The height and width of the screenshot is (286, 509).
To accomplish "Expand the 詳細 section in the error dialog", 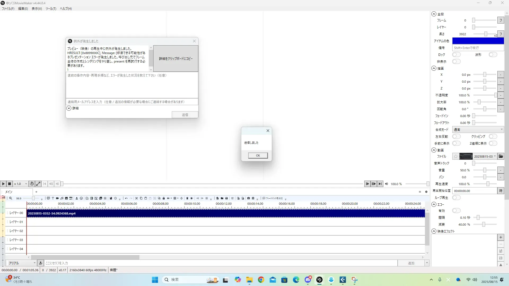I will click(69, 108).
